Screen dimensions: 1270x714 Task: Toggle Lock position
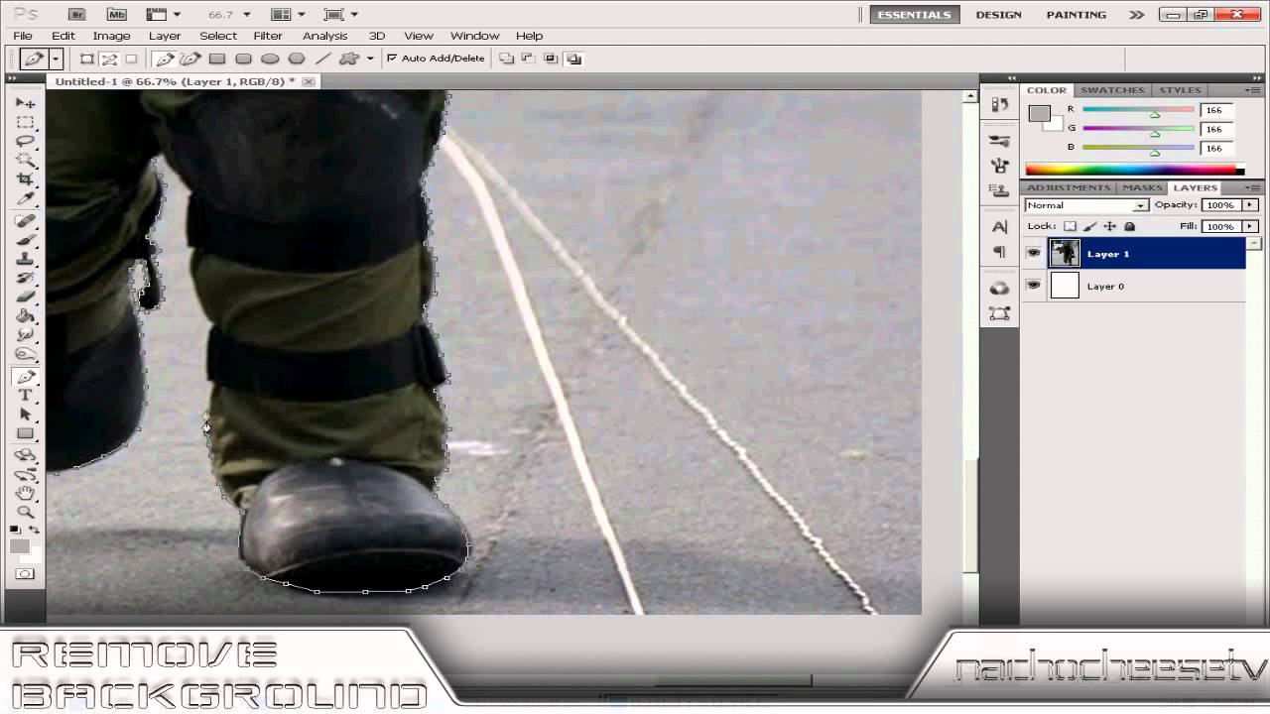tap(1109, 227)
